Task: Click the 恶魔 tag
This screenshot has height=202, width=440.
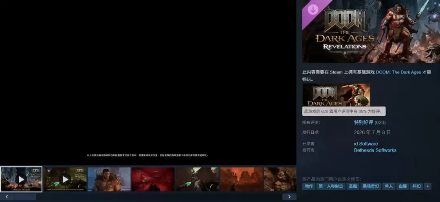Action: point(352,186)
